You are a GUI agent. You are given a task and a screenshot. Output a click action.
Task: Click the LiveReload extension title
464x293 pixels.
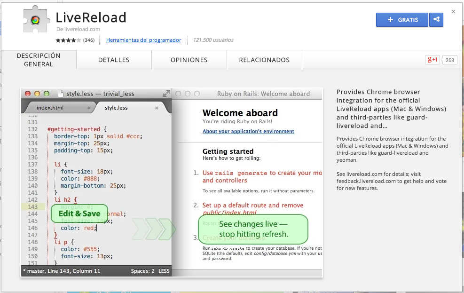pyautogui.click(x=91, y=17)
